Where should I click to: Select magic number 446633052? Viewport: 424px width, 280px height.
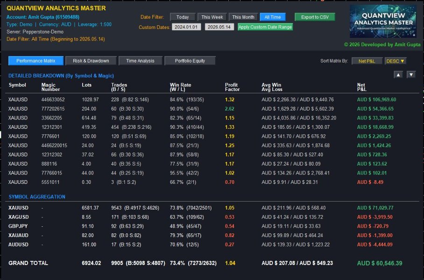pos(53,100)
